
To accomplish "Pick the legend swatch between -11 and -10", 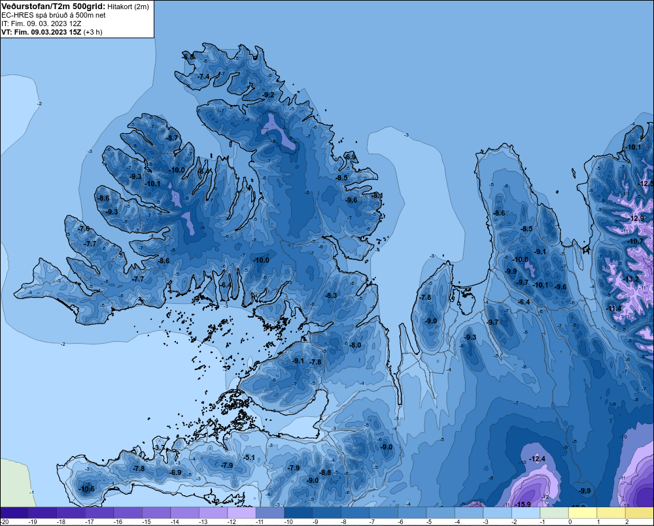I will click(270, 512).
